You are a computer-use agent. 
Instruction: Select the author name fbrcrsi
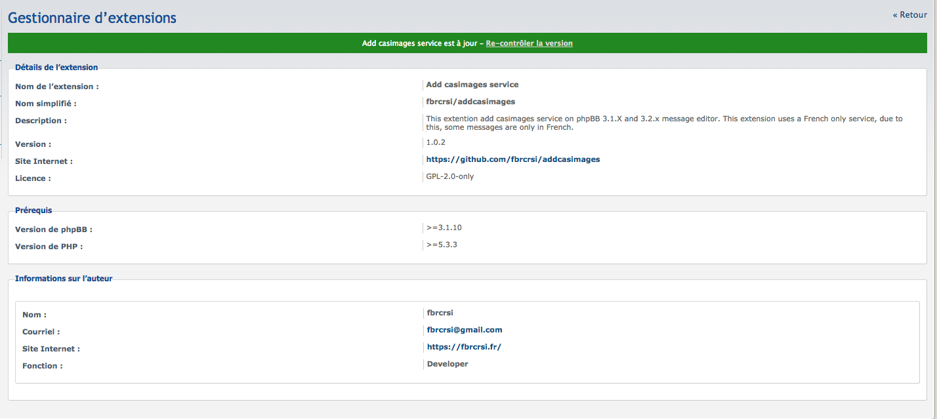(x=440, y=313)
